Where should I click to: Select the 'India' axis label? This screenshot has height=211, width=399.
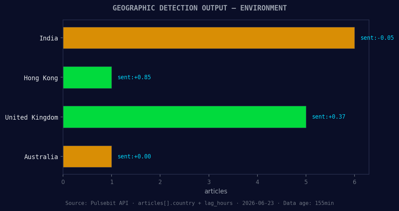[x=49, y=38]
